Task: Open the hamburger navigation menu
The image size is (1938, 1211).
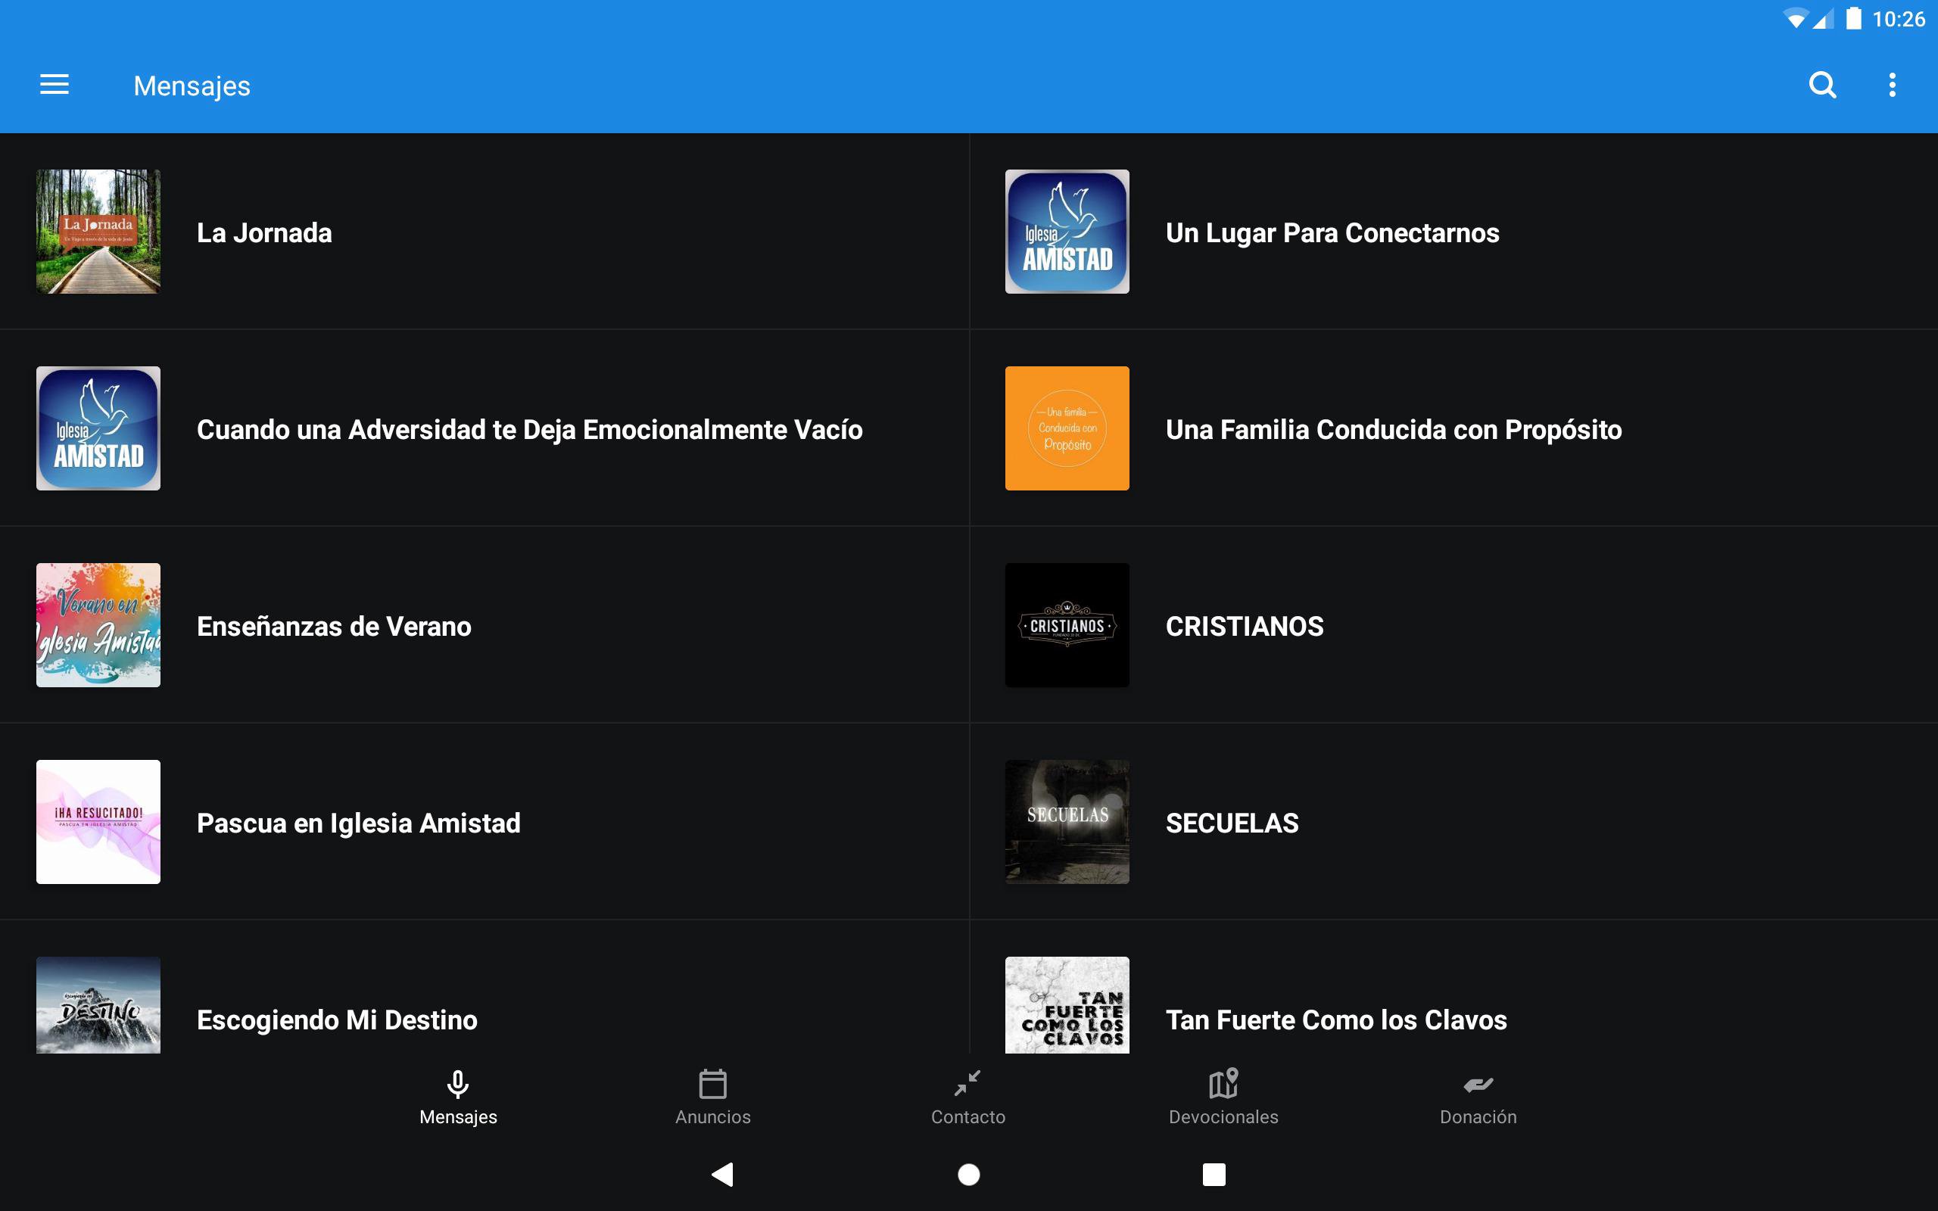Action: [x=55, y=85]
